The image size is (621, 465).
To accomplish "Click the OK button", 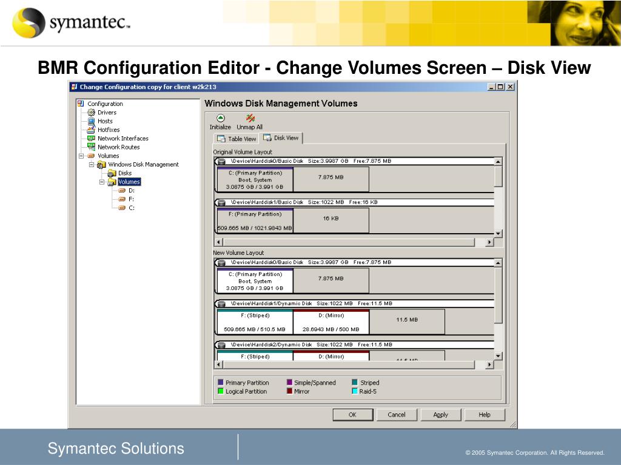I will pos(352,414).
